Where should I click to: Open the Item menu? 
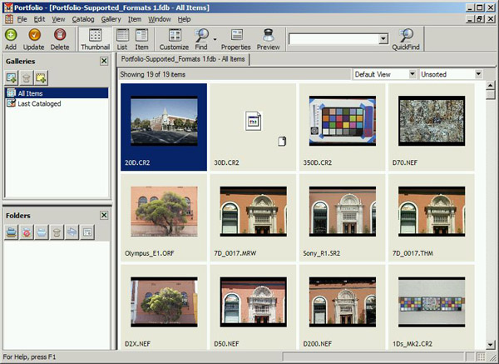point(135,19)
